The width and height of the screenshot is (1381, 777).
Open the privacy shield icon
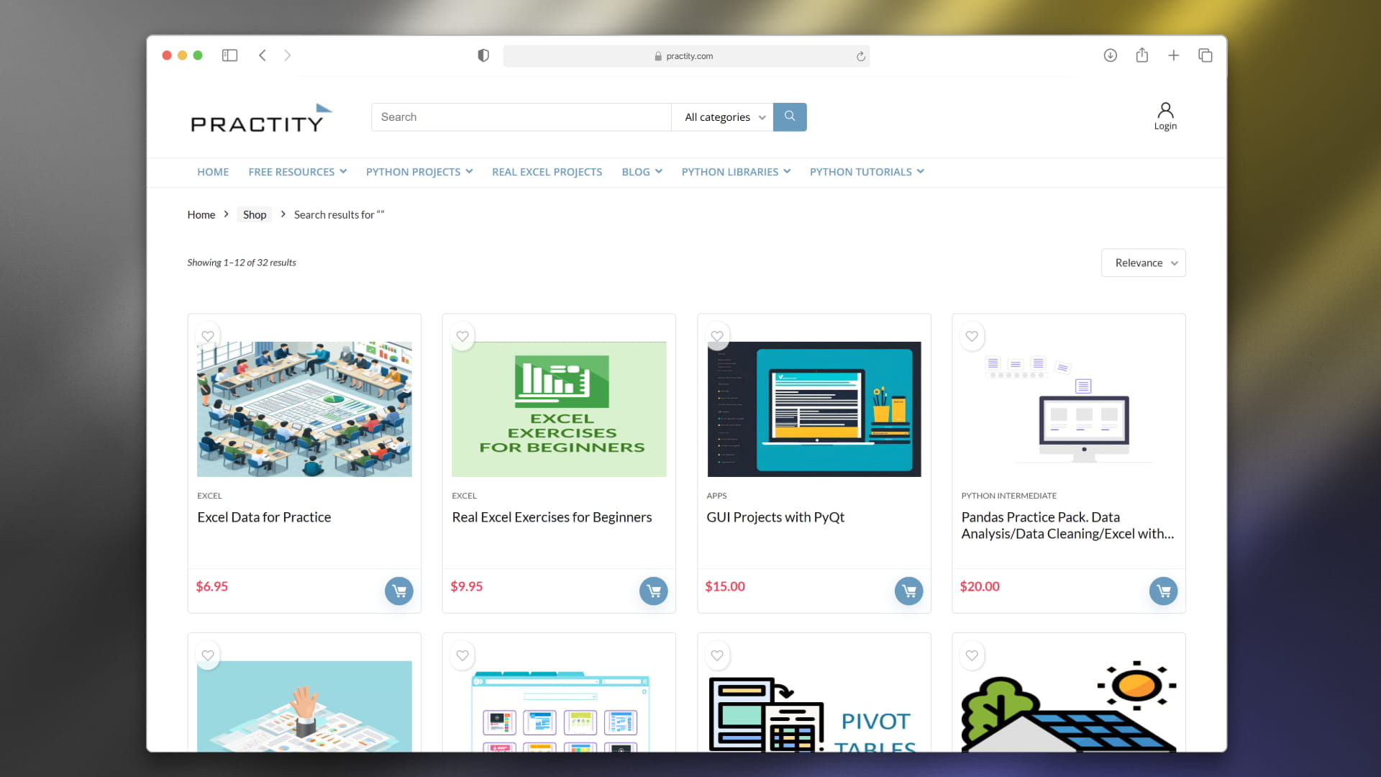[483, 55]
